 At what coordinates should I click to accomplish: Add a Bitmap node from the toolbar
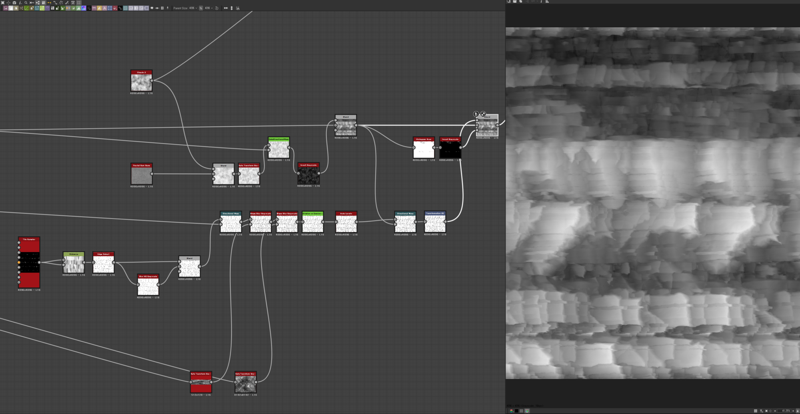coord(6,8)
